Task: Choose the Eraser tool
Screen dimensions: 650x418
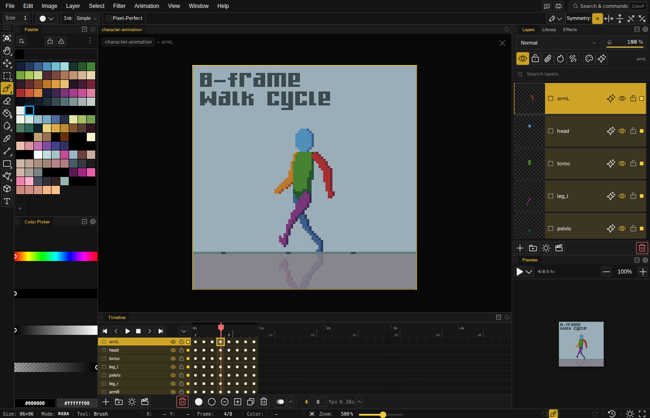Action: [7, 101]
